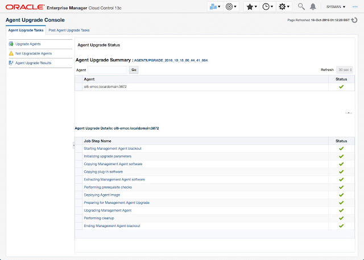Click the agent row status checkmark

[341, 87]
